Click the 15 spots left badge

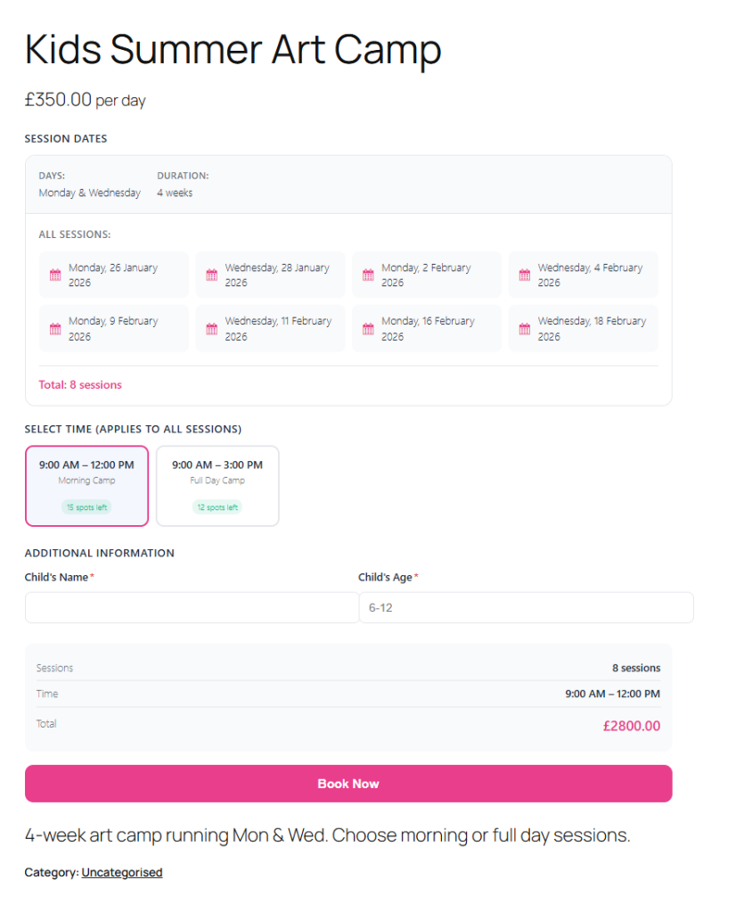click(86, 507)
